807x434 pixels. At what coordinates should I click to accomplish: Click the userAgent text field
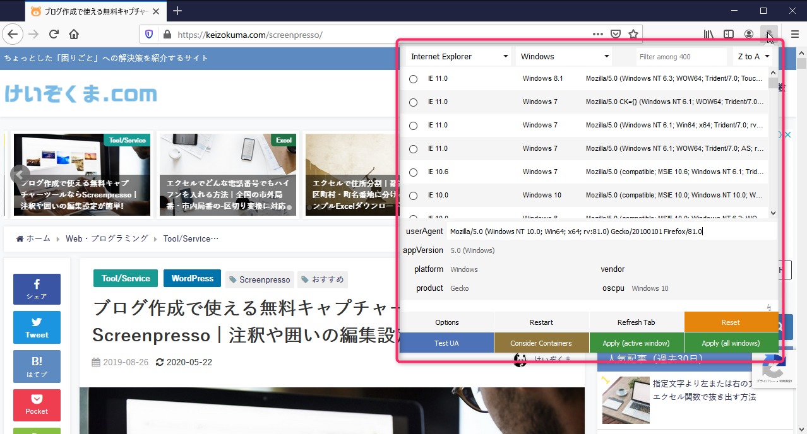pos(612,232)
